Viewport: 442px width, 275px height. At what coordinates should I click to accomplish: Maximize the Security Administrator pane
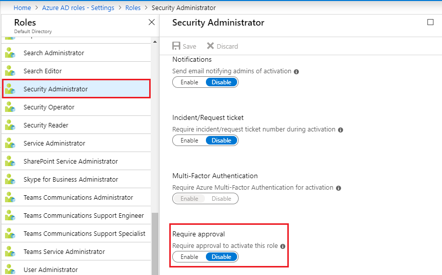point(430,22)
